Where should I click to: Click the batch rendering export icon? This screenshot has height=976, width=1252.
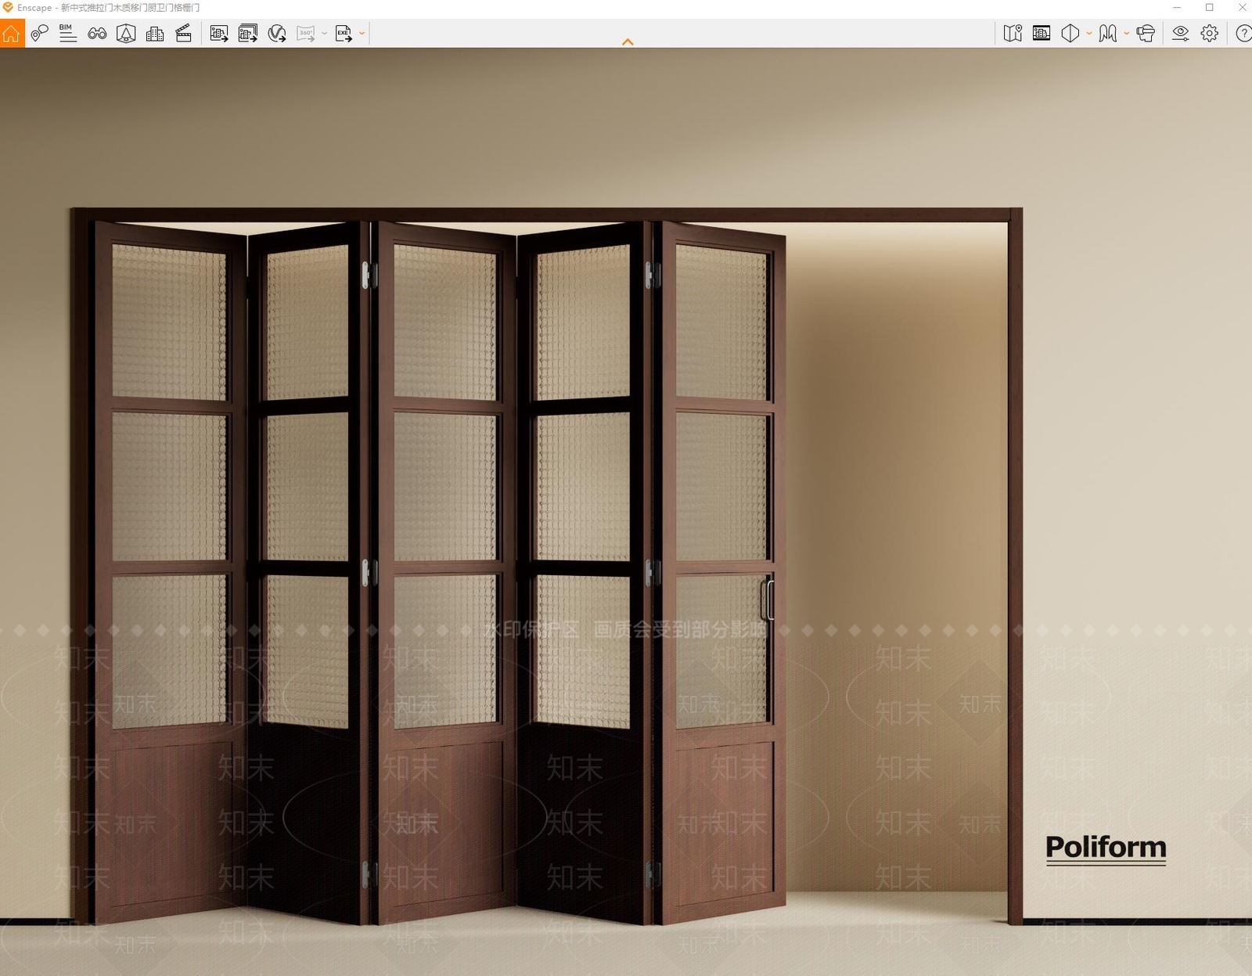pyautogui.click(x=248, y=34)
